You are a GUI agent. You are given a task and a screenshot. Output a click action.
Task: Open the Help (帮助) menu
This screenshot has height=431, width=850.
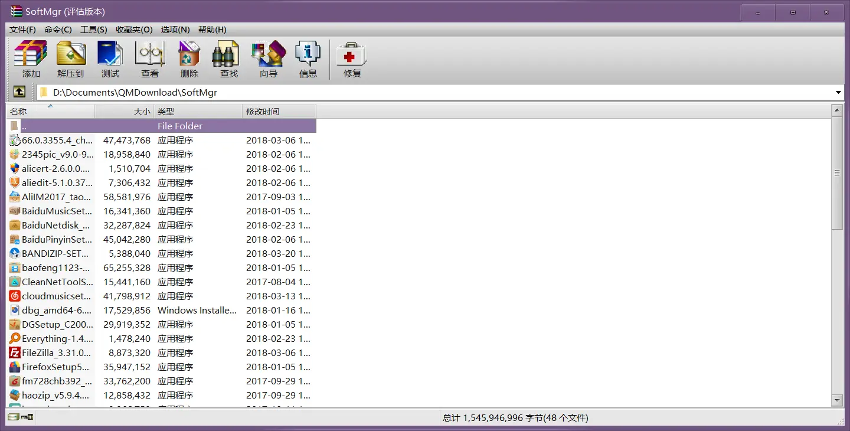pyautogui.click(x=212, y=30)
